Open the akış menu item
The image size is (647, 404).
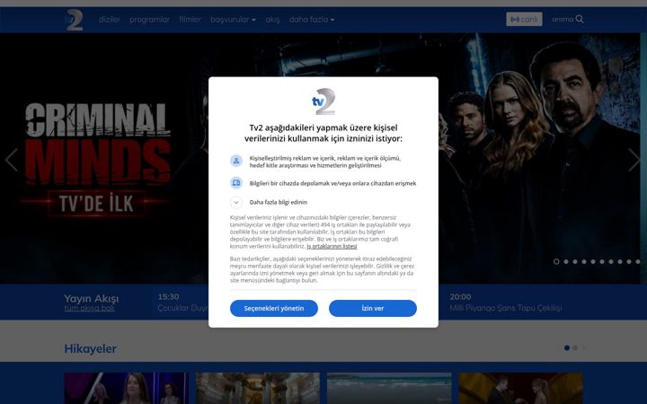(272, 20)
